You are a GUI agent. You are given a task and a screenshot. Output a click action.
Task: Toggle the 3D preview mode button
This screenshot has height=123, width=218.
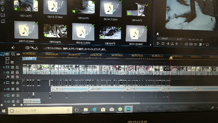200,44
